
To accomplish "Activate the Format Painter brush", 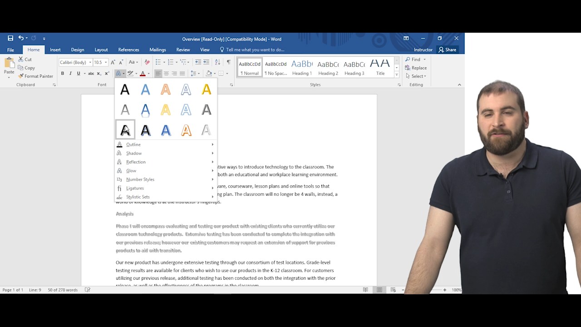I will click(x=21, y=76).
